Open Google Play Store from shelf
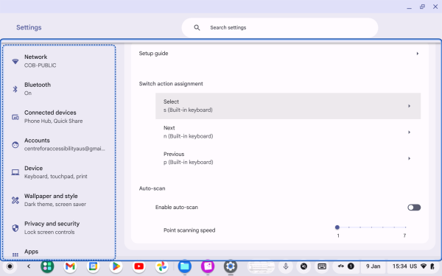This screenshot has height=276, width=442. [x=116, y=266]
